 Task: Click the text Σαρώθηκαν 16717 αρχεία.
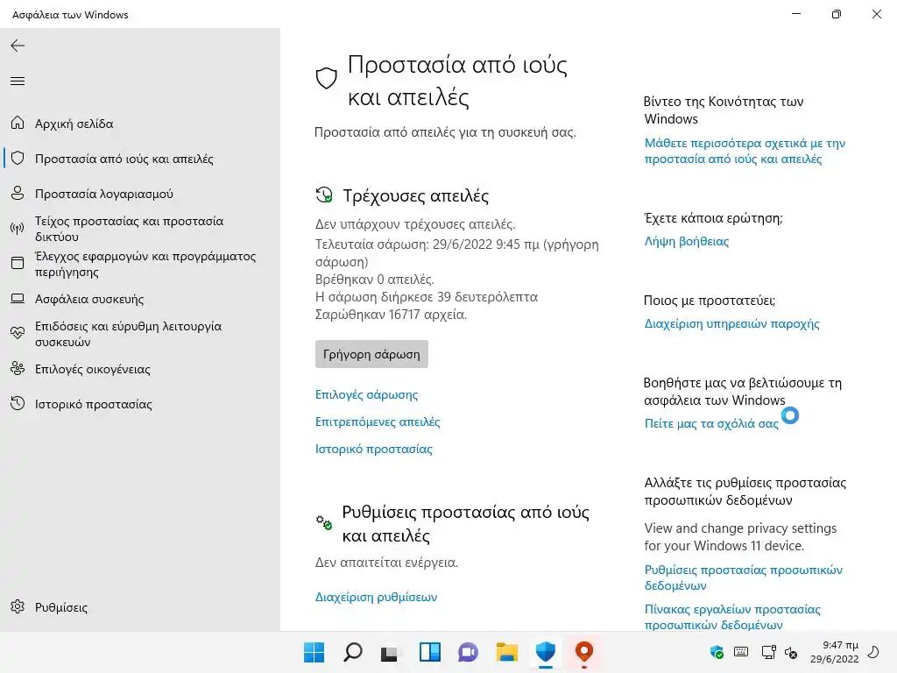tap(391, 315)
